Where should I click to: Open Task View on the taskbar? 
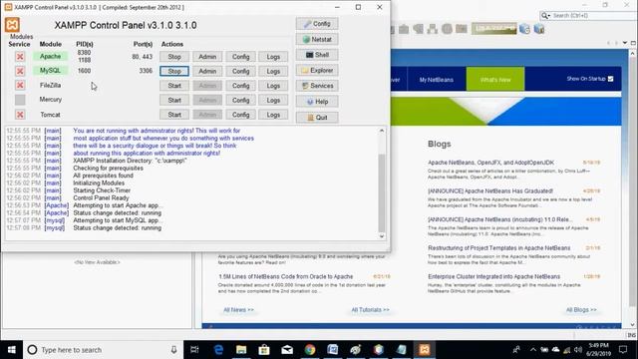[194, 350]
